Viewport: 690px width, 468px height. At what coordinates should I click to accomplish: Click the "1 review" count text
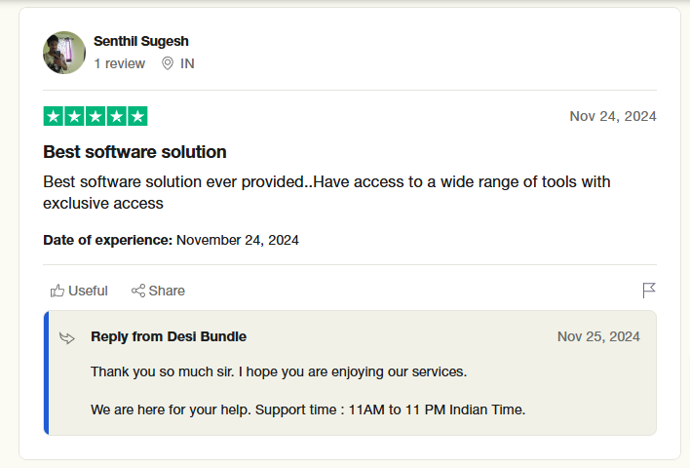119,63
